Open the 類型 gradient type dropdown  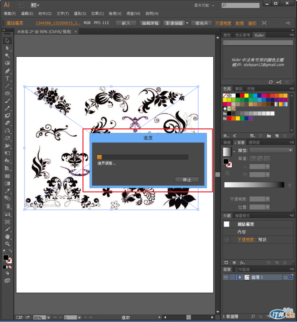(291, 150)
